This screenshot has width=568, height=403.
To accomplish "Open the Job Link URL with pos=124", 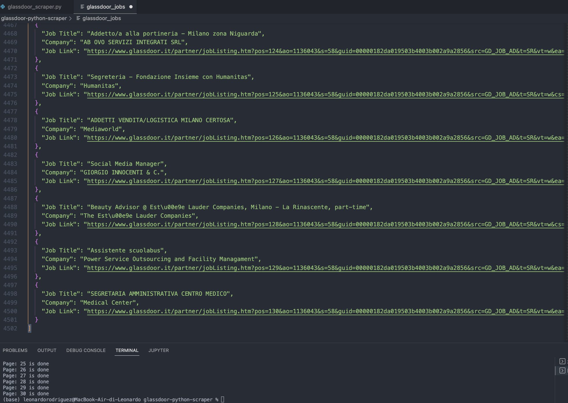I will pyautogui.click(x=325, y=51).
